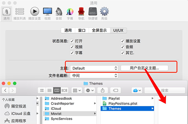This screenshot has height=124, width=188.
Task: Open the 导航 red chair icon
Action: (x=81, y=13)
